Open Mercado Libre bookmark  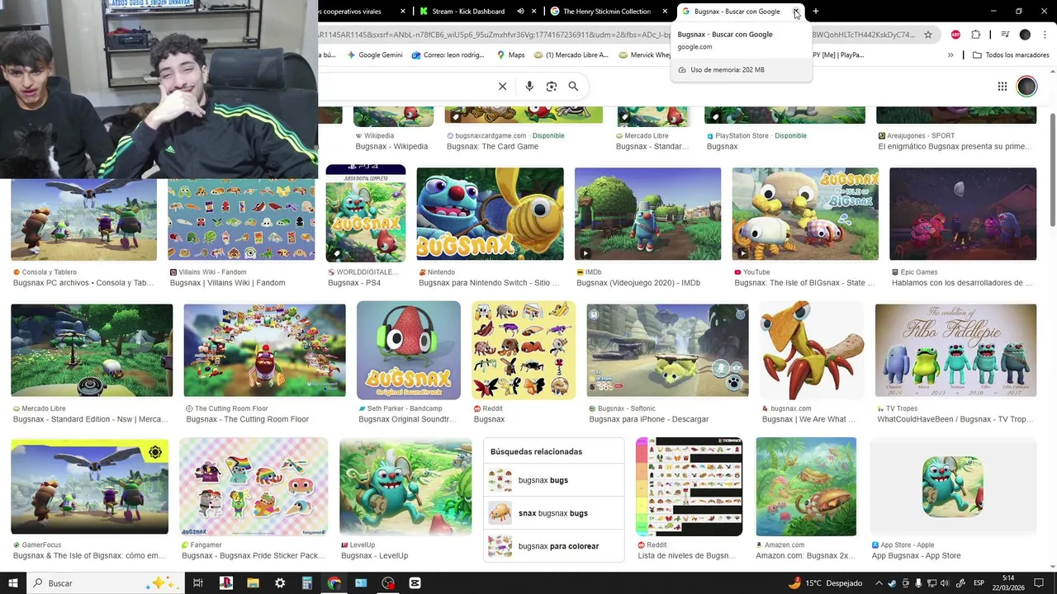point(571,55)
